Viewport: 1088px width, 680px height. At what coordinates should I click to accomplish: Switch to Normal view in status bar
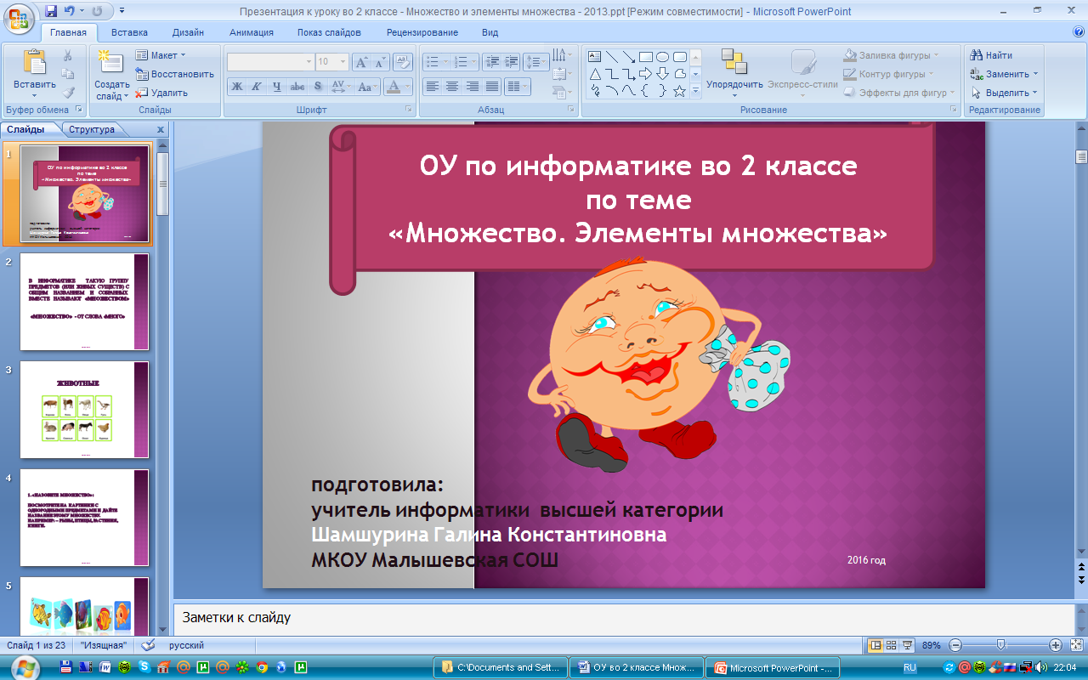click(875, 645)
